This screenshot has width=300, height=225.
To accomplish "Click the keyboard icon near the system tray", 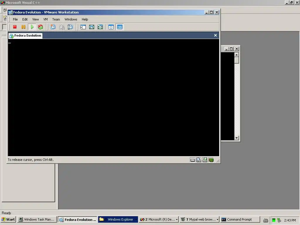I will pos(265,220).
